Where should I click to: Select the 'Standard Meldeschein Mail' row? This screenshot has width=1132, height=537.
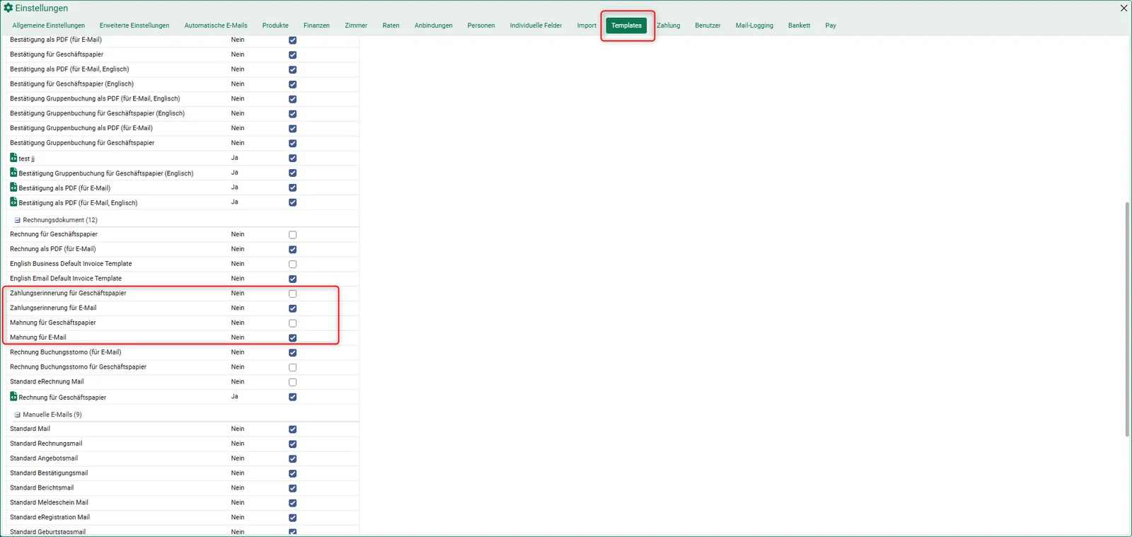click(x=183, y=502)
